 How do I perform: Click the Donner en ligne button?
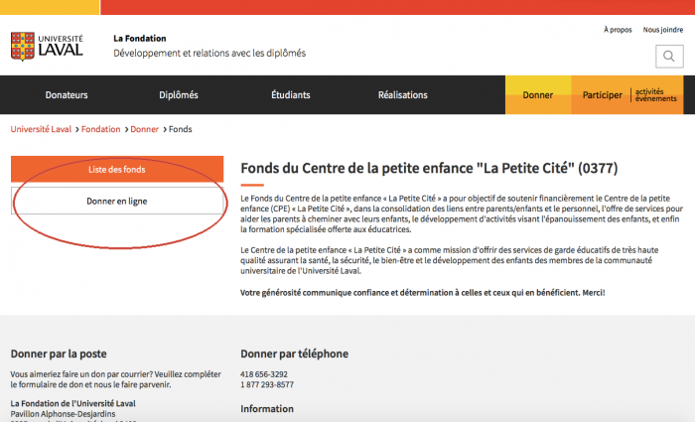117,201
